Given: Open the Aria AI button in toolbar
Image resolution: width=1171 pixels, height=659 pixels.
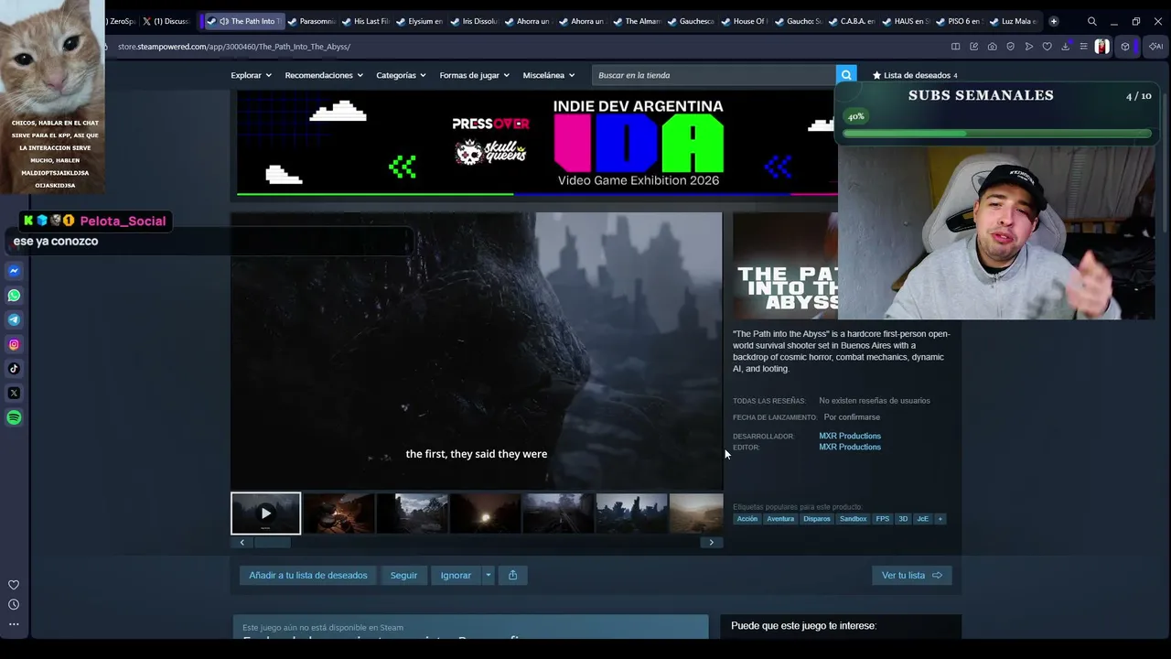Looking at the screenshot, I should click(x=1156, y=47).
